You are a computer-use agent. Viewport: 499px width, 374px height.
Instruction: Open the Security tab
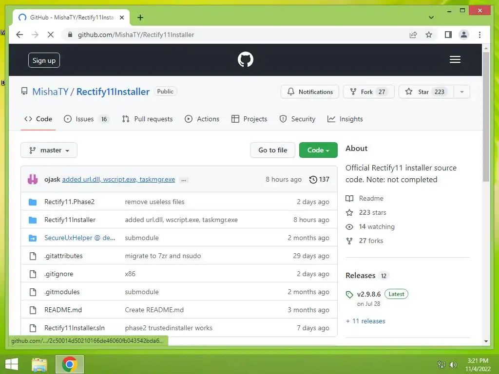coord(297,119)
